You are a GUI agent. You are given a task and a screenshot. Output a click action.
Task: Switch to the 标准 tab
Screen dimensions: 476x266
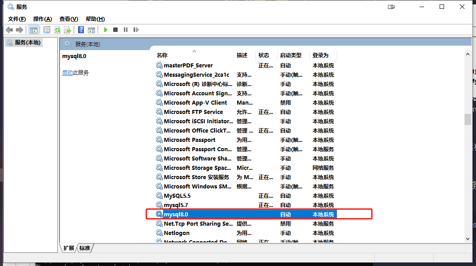coord(85,248)
